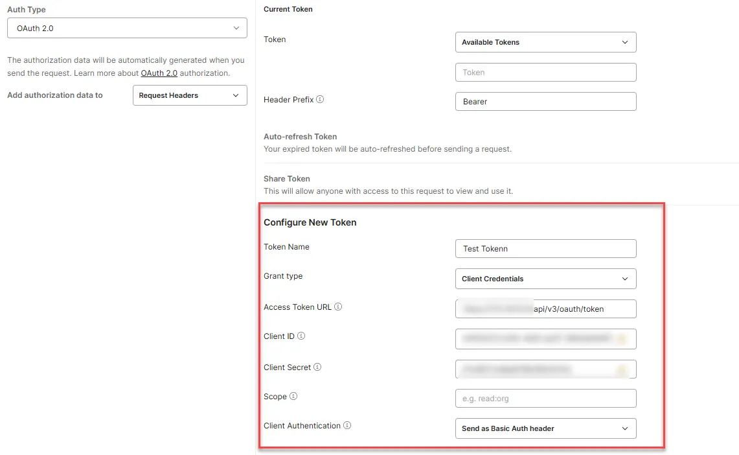Focus the empty Token input field
Viewport: 739px width, 455px height.
pos(545,72)
